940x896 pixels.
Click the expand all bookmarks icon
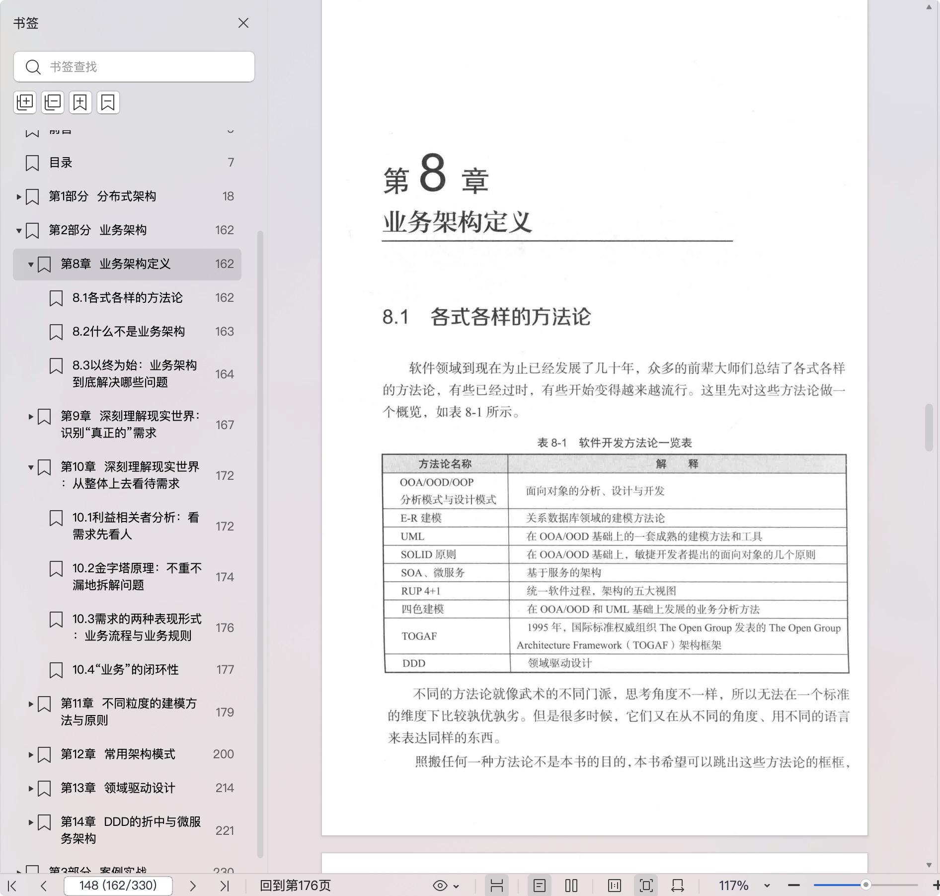pyautogui.click(x=25, y=102)
